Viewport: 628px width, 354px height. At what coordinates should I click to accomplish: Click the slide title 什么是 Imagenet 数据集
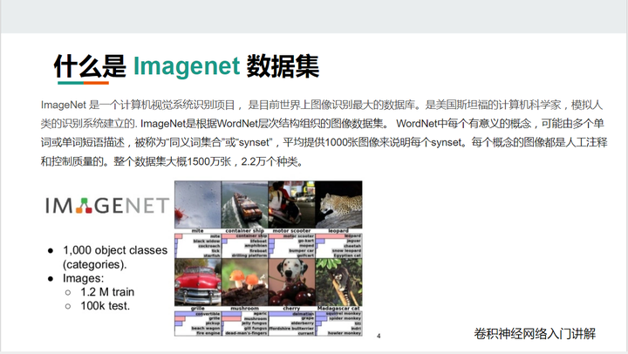pos(187,66)
